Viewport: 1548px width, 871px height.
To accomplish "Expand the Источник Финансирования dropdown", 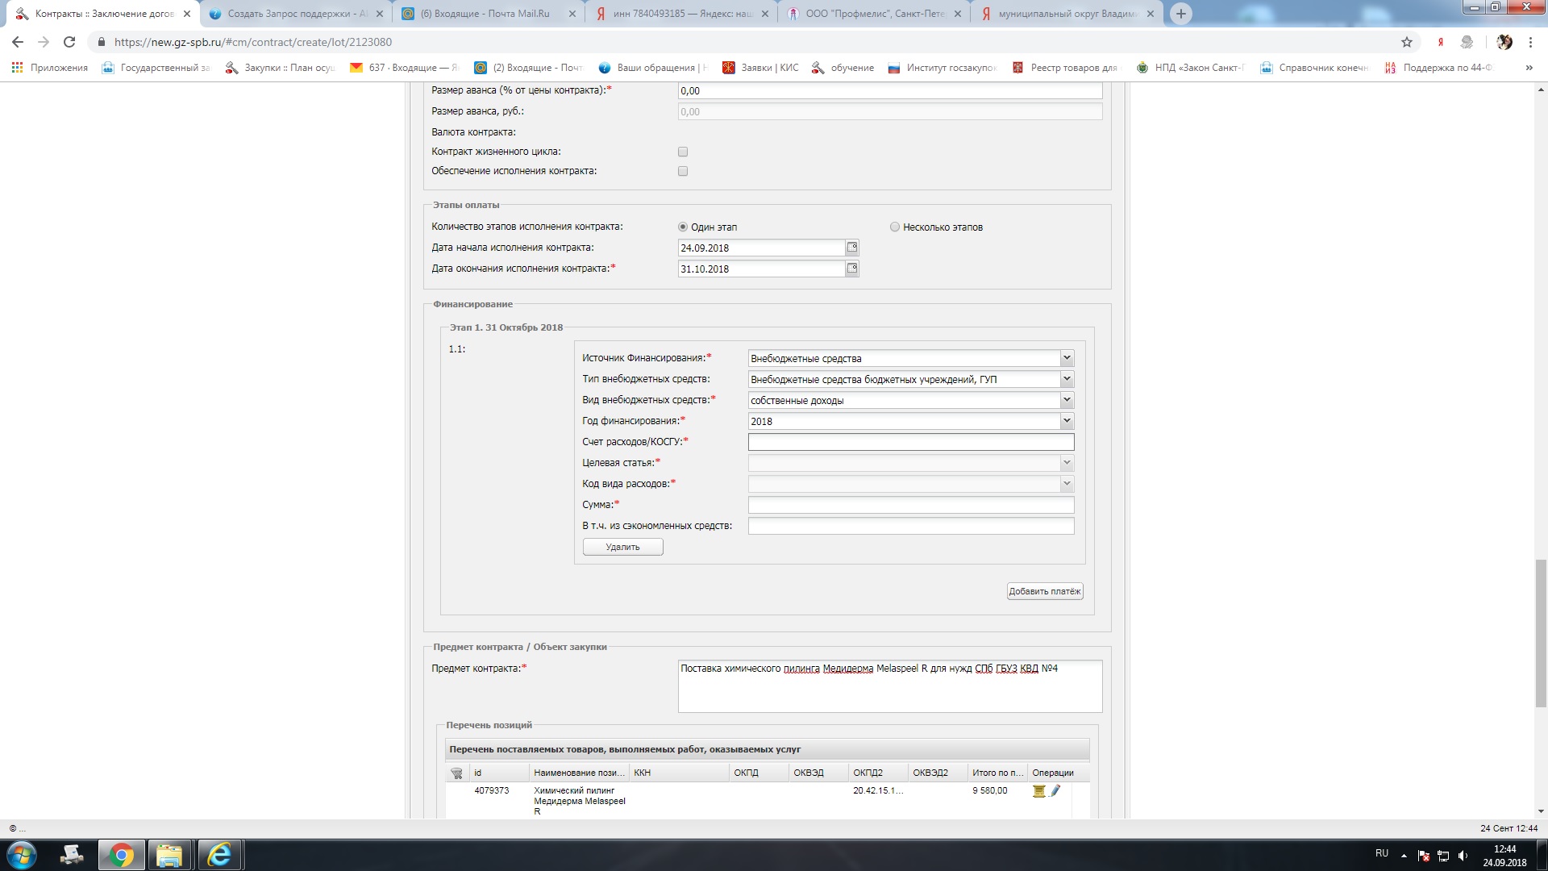I will click(1066, 358).
